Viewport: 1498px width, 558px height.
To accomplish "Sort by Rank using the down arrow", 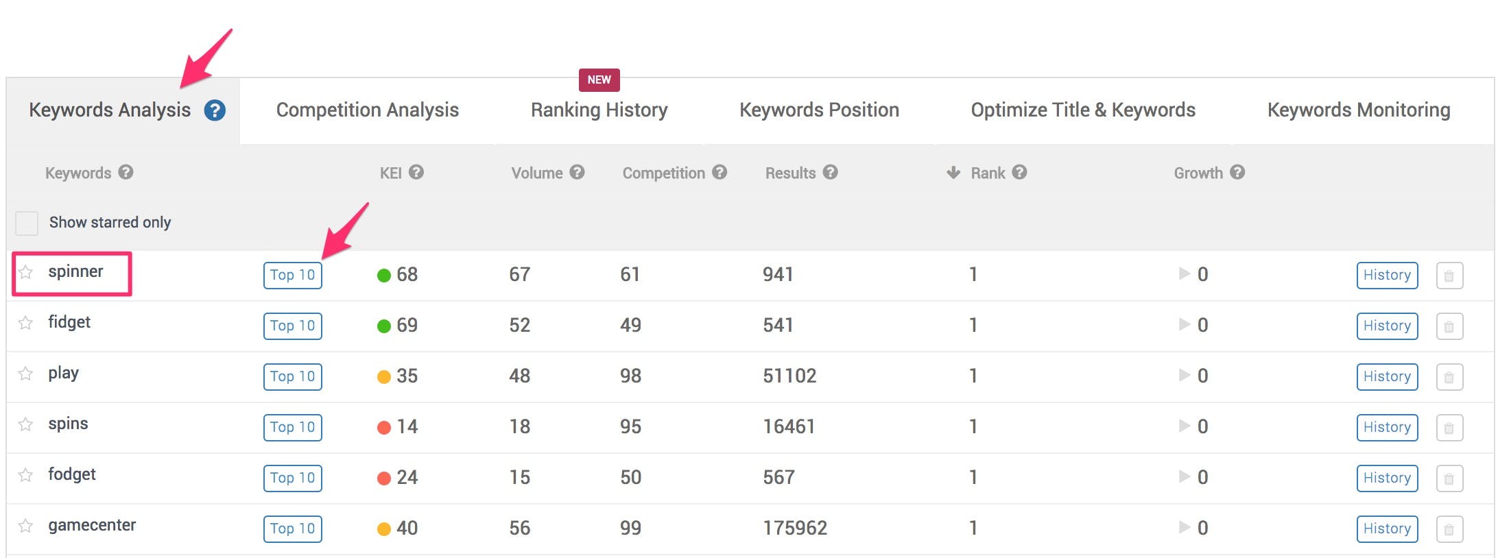I will pos(953,173).
